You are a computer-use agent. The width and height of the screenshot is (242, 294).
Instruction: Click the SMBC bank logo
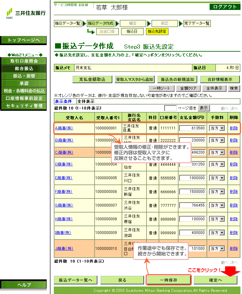pos(26,13)
